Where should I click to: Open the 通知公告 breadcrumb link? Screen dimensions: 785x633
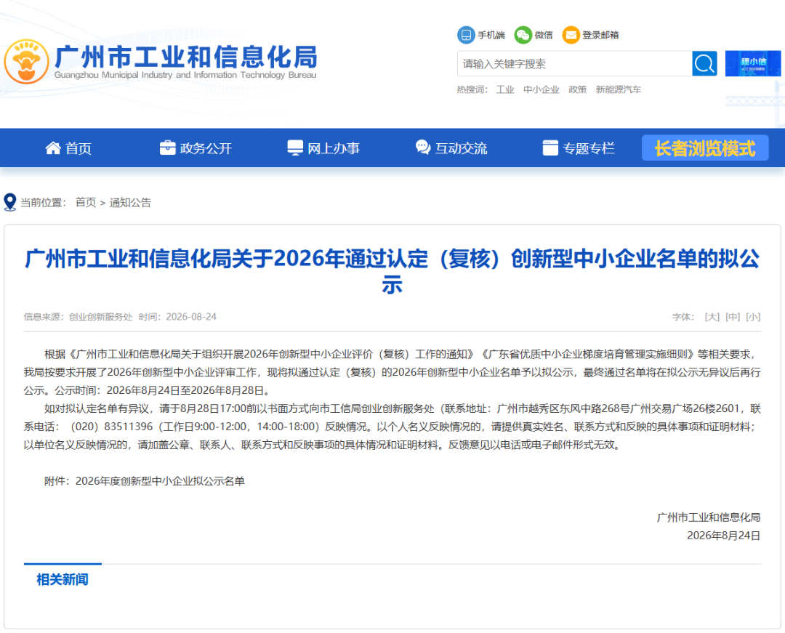click(130, 203)
